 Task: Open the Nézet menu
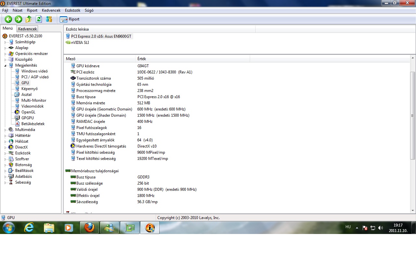pos(18,10)
